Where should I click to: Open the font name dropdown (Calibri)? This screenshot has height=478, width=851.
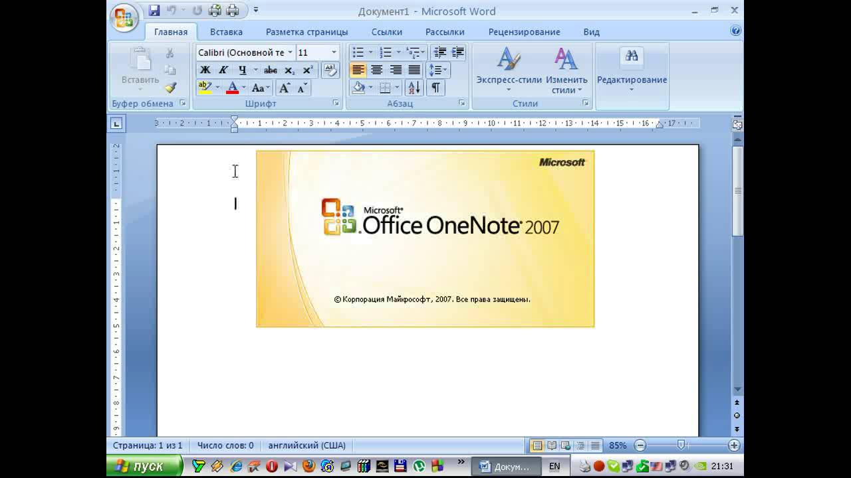[290, 52]
